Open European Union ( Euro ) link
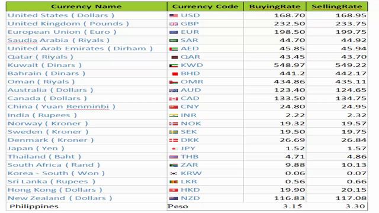 (x=62, y=32)
